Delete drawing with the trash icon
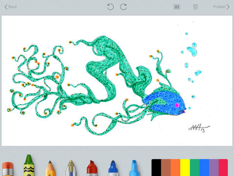This screenshot has height=176, width=234. click(x=195, y=7)
